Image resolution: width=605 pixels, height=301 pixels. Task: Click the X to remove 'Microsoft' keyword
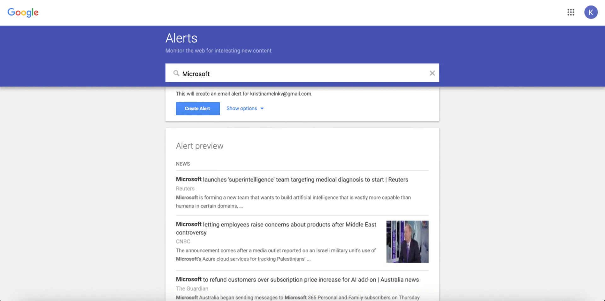pyautogui.click(x=432, y=73)
